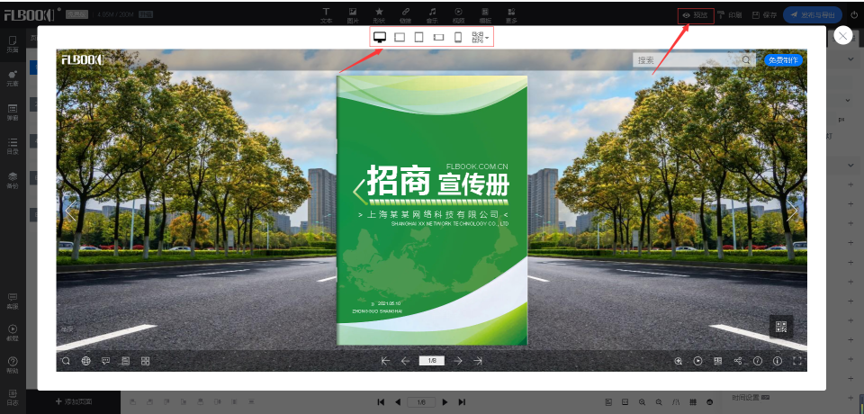864x414 pixels.
Task: Go to previous page in editor bottom bar
Action: (398, 402)
